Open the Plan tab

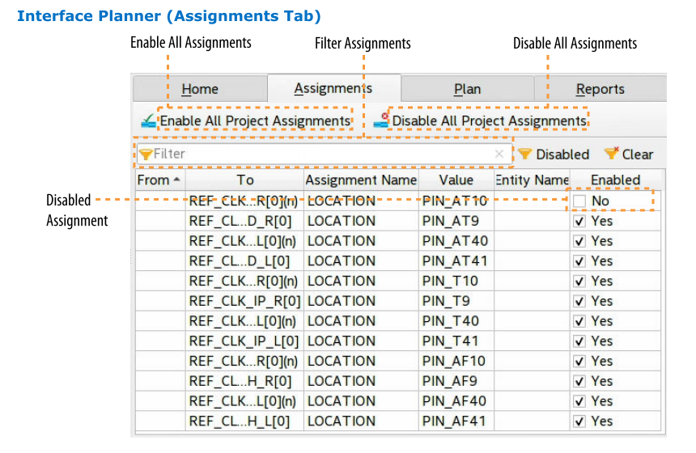(467, 89)
